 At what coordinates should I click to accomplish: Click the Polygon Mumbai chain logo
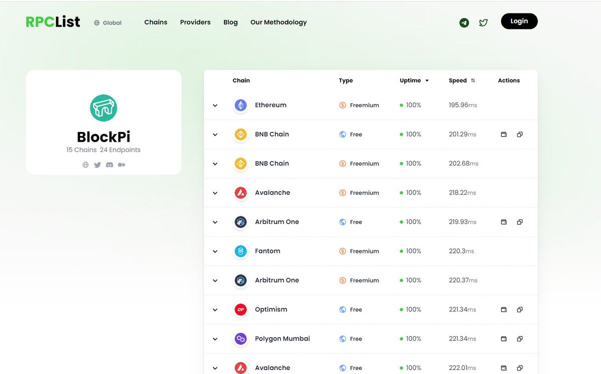[241, 339]
